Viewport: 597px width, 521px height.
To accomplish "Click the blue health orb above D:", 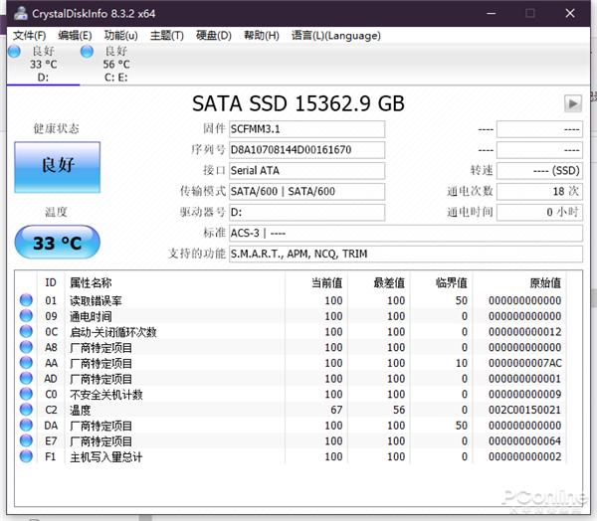I will [x=14, y=51].
